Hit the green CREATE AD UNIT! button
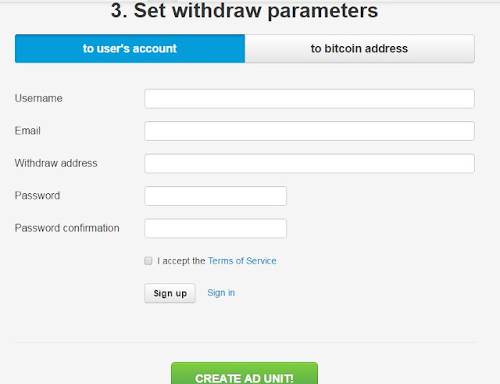Screen dimensions: 500x384 click(245, 374)
